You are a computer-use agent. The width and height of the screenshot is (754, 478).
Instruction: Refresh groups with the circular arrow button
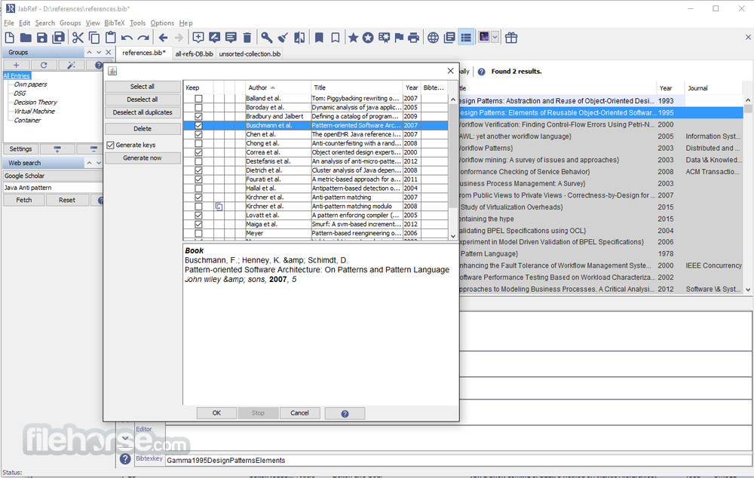pyautogui.click(x=44, y=65)
